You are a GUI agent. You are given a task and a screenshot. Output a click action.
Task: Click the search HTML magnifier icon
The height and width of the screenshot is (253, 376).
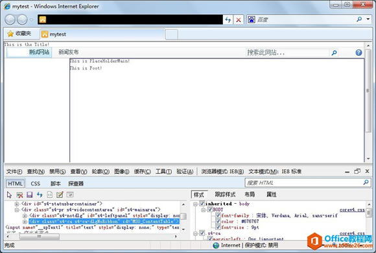coord(366,182)
